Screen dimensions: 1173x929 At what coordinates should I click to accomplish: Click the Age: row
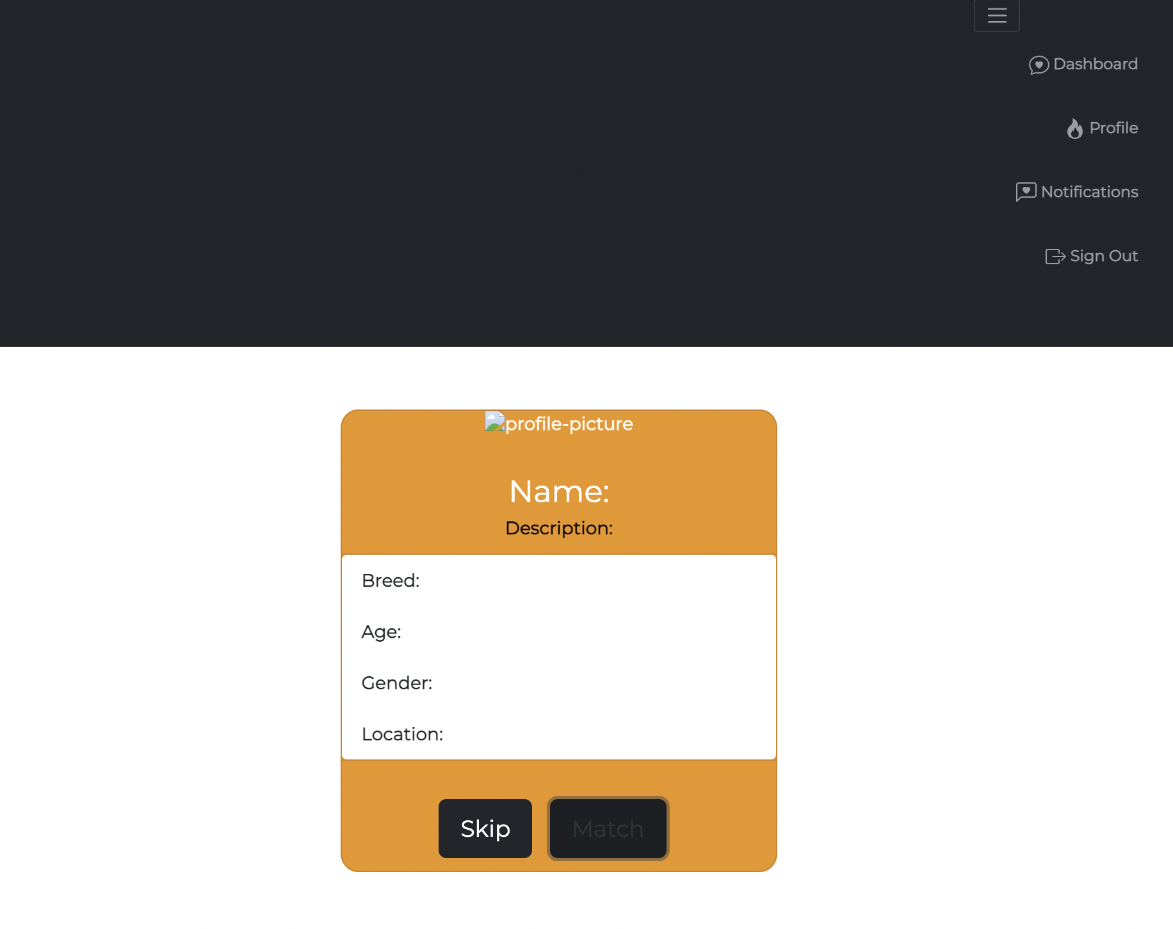(559, 631)
